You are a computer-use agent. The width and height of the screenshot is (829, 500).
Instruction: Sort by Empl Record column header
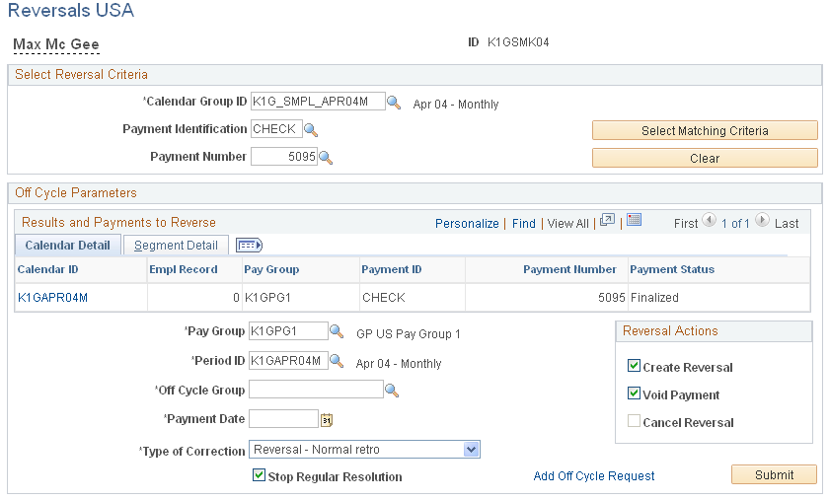click(x=183, y=269)
